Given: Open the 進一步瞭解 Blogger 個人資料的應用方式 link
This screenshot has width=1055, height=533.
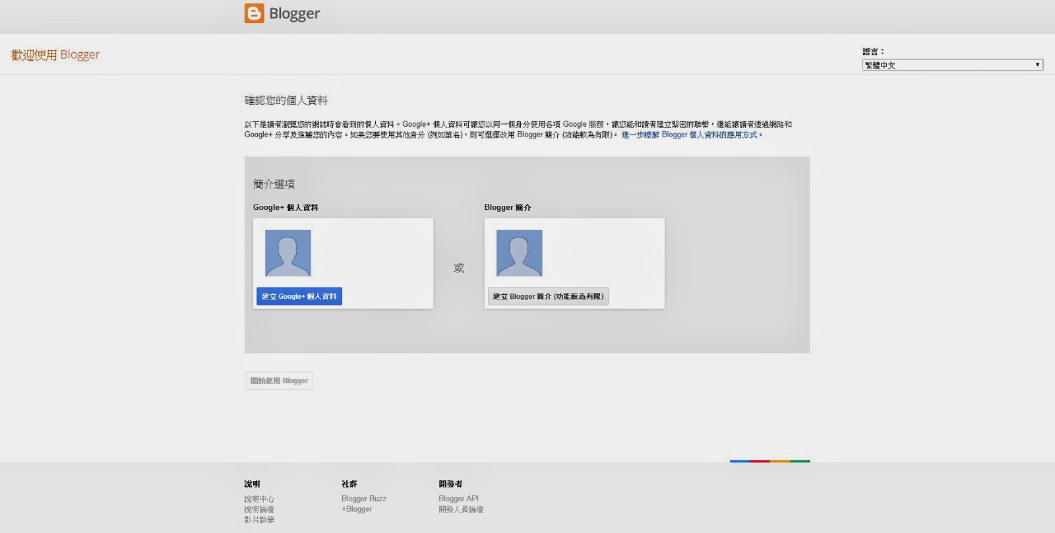Looking at the screenshot, I should coord(691,135).
